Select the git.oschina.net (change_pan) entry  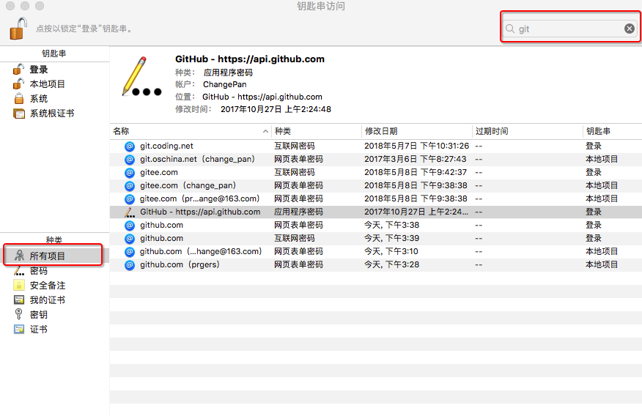pyautogui.click(x=376, y=159)
